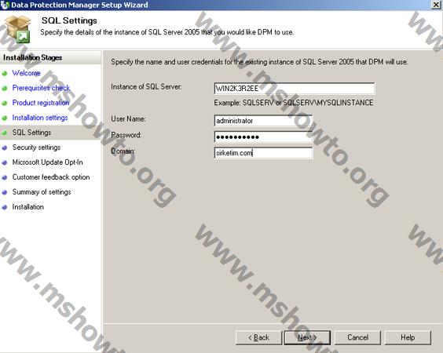Click the bullet next to Installation stage

tap(4, 207)
